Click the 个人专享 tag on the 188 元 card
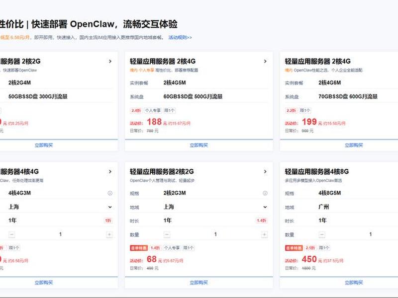Screen dimensions: 398x298 pyautogui.click(x=153, y=110)
